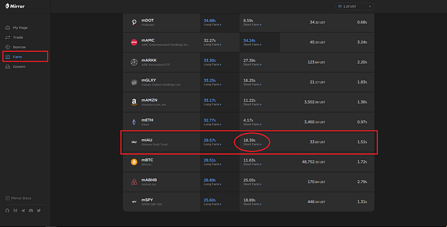Open the Govern page

coord(19,67)
